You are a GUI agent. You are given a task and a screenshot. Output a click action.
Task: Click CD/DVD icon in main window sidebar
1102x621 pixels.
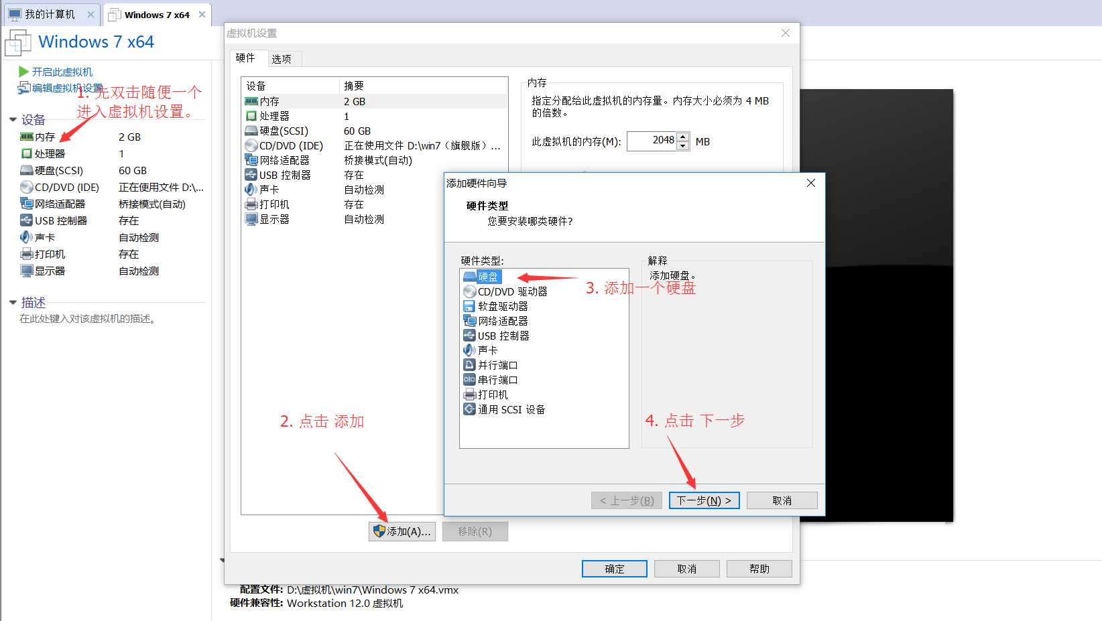tap(27, 187)
